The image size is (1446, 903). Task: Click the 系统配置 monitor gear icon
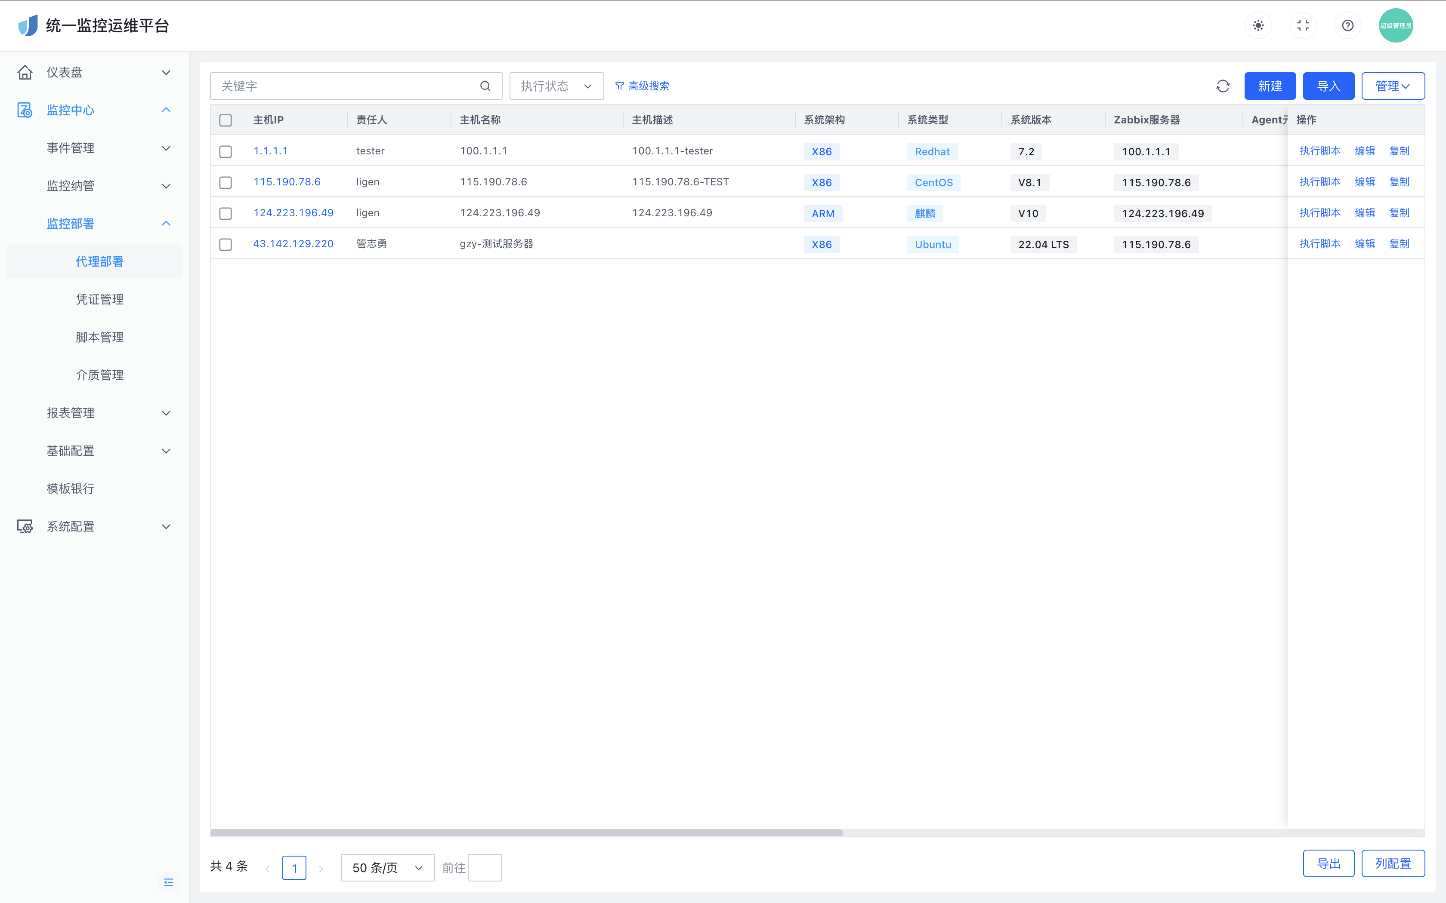point(25,526)
